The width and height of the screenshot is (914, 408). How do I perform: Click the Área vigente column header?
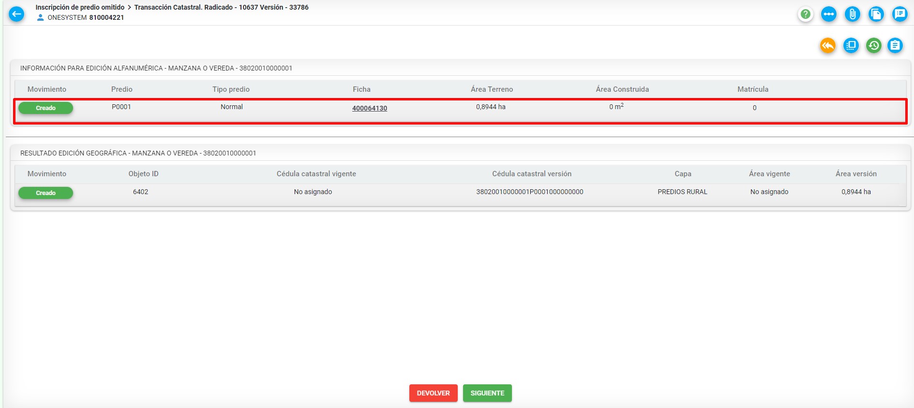pos(769,174)
